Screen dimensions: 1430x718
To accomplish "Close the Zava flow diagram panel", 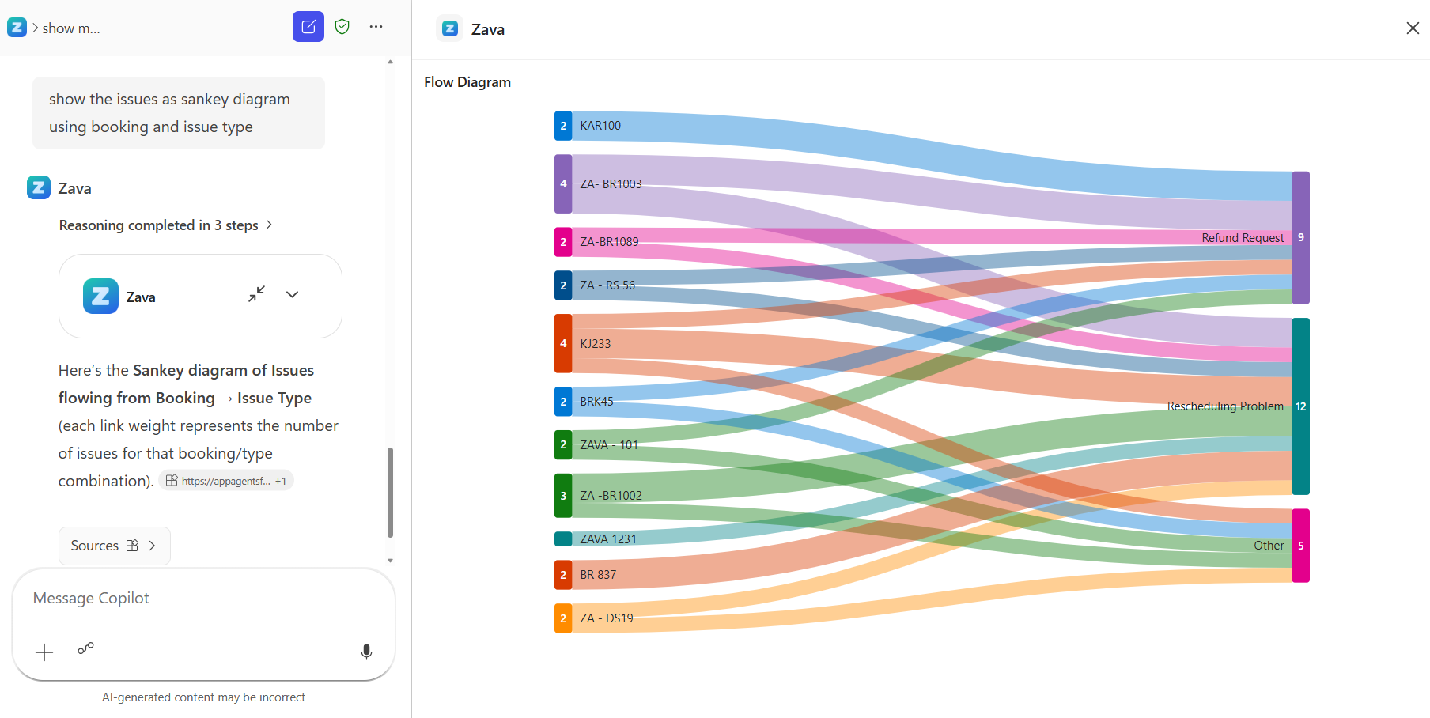I will (1413, 28).
